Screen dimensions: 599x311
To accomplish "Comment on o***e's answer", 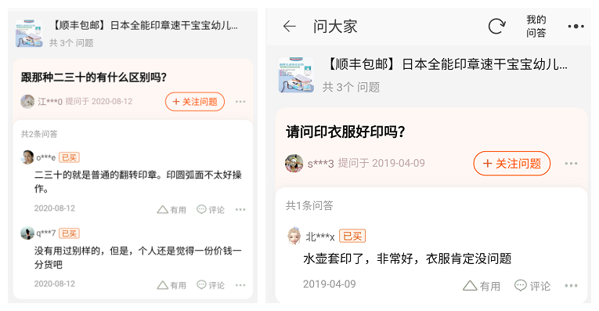I will tap(211, 209).
